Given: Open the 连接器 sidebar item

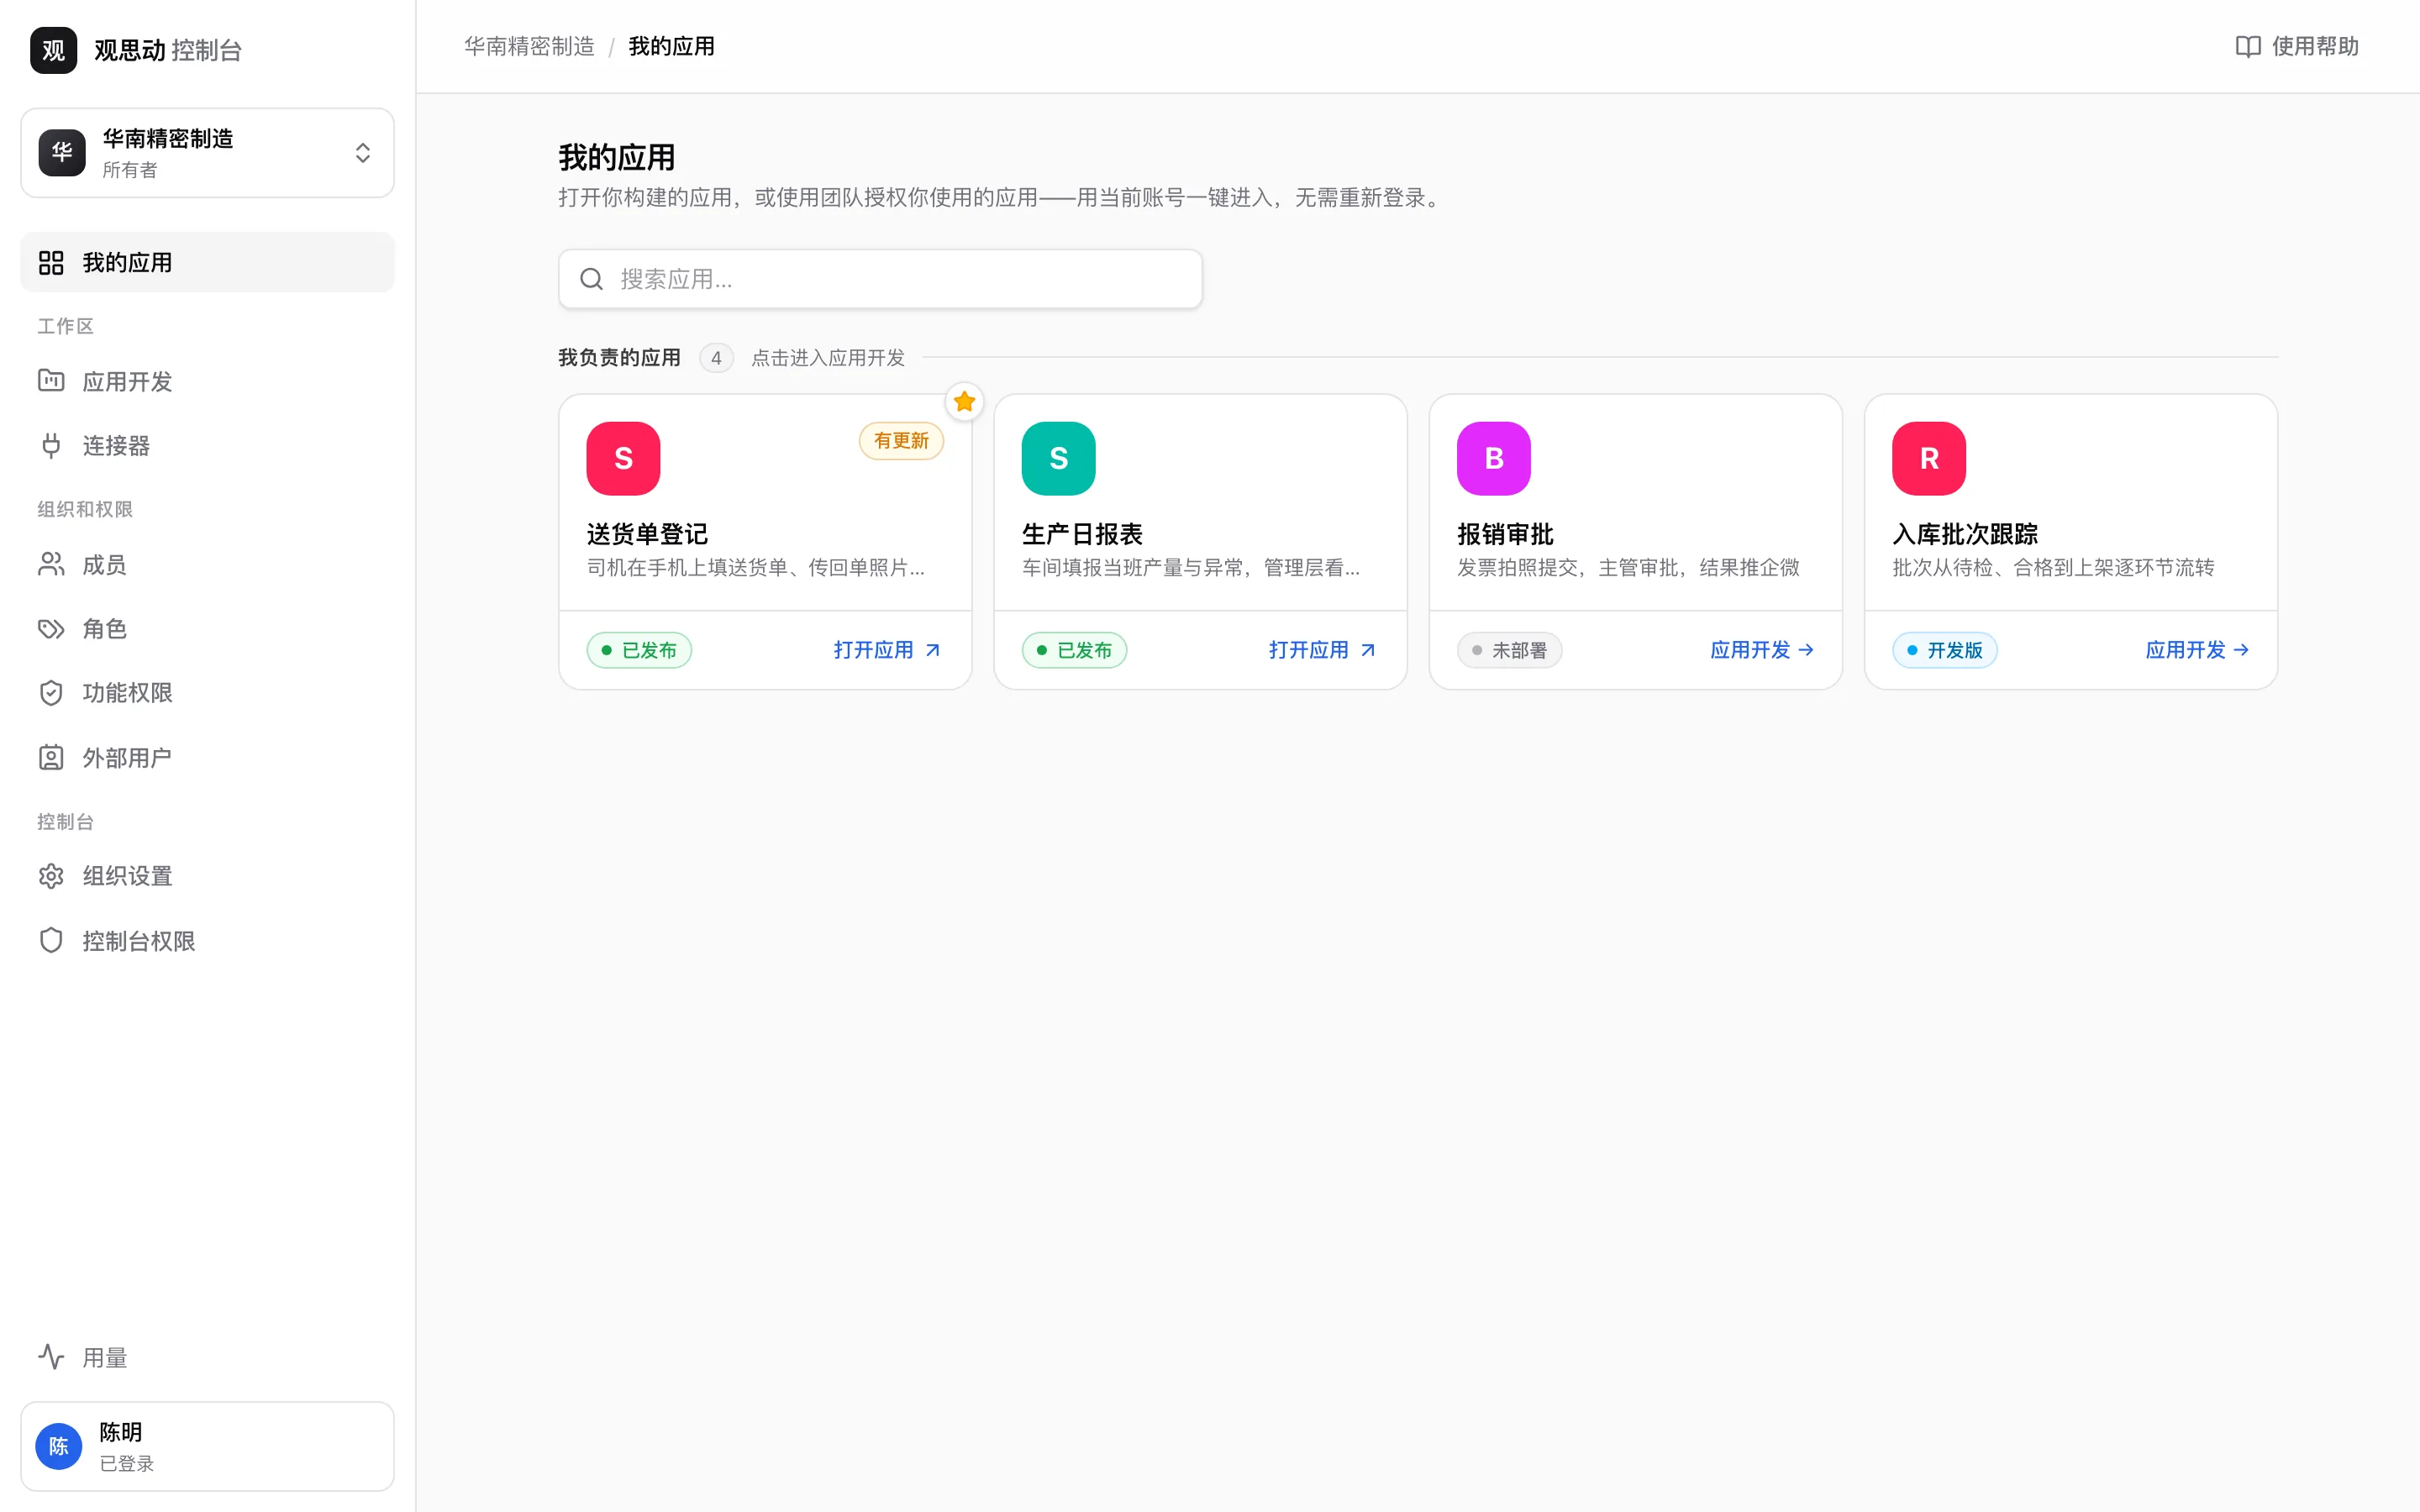Looking at the screenshot, I should pyautogui.click(x=207, y=445).
